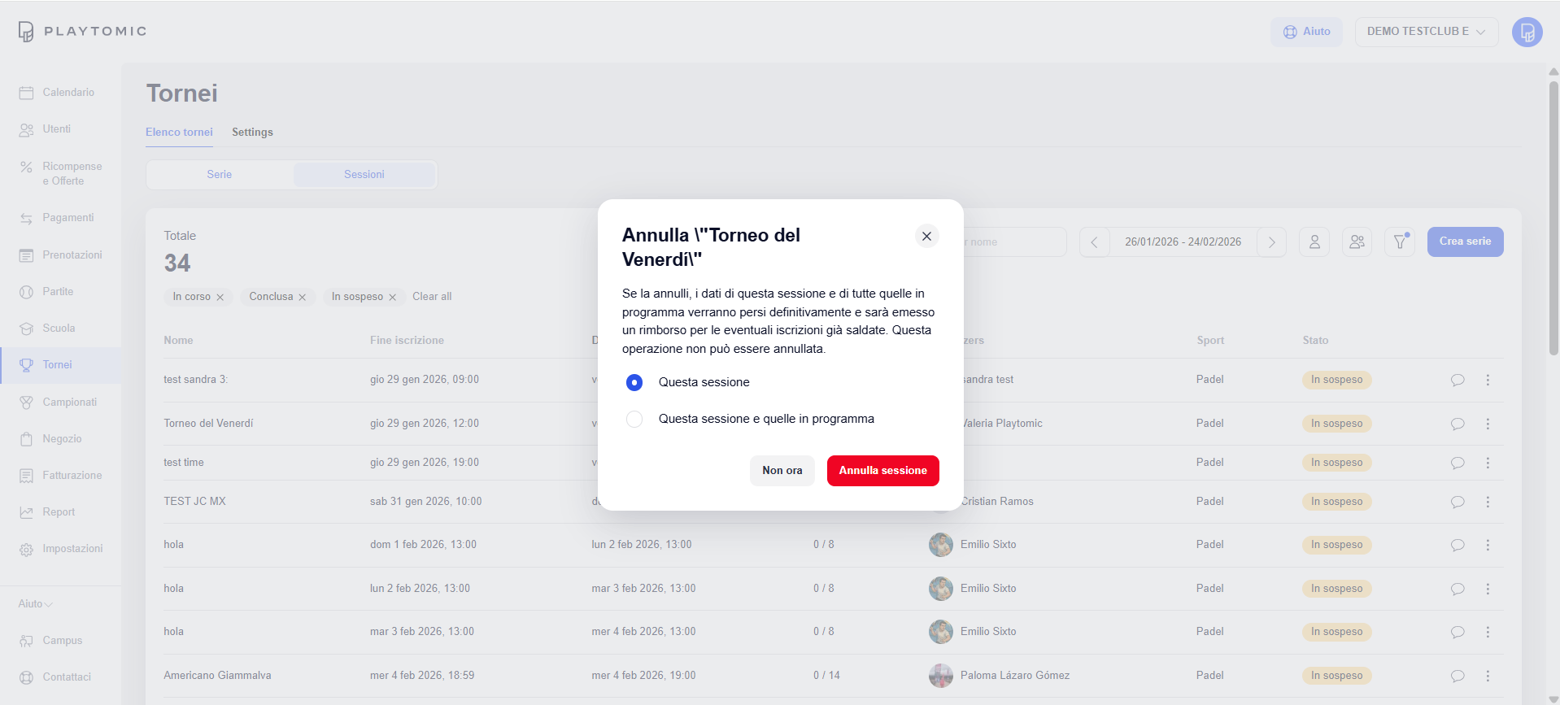Select the 'Questa sessione' radio option
This screenshot has width=1560, height=705.
tap(634, 382)
